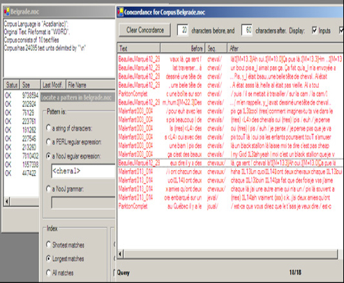The image size is (344, 283).
Task: Select corpus file row with size 9738594
Action: pos(22,95)
